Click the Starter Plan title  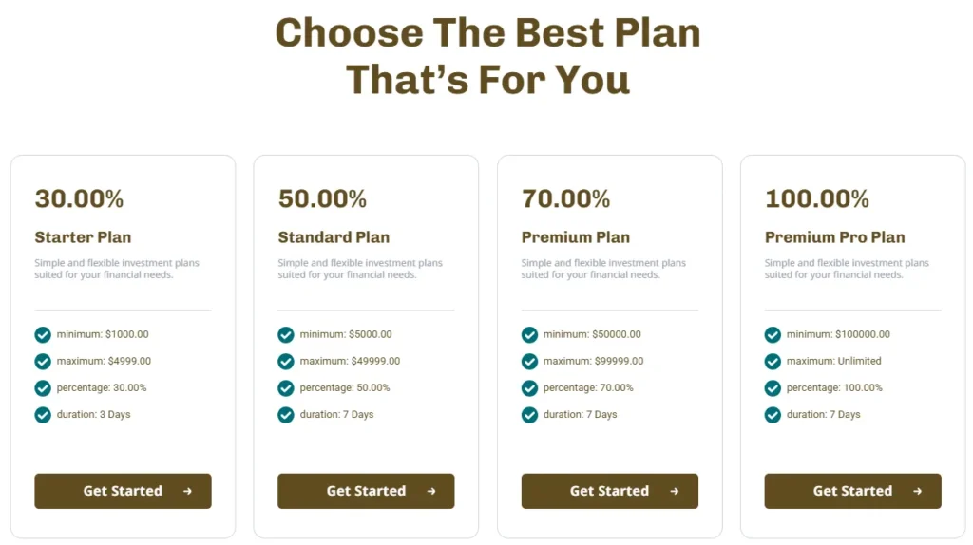click(83, 237)
